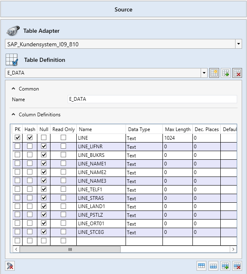Open the Table Adapter dropdown
Screen dimensions: 247x274
coord(239,44)
